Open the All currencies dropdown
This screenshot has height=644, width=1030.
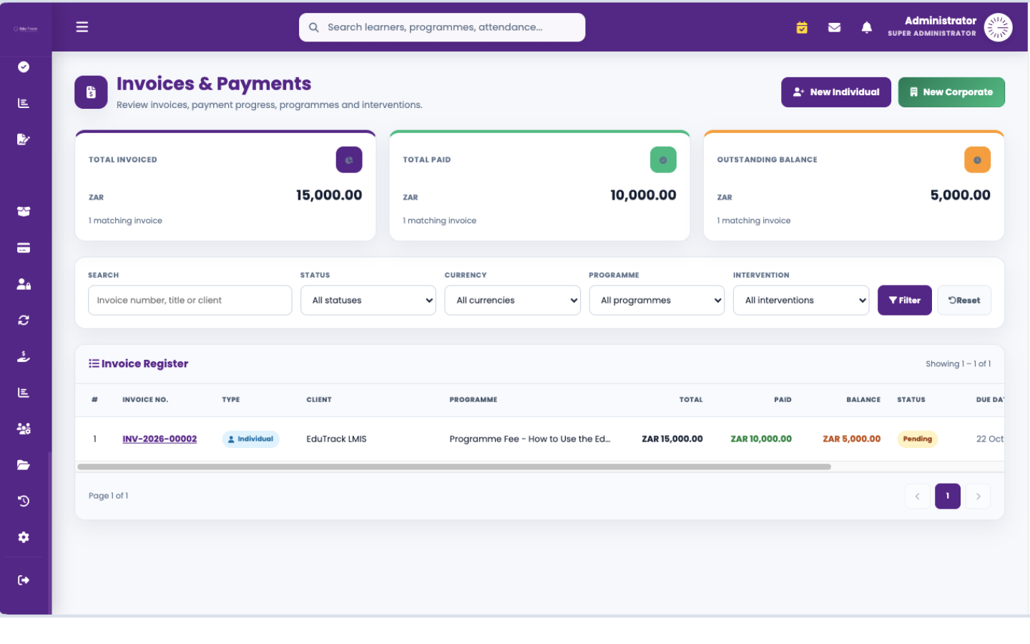coord(513,300)
